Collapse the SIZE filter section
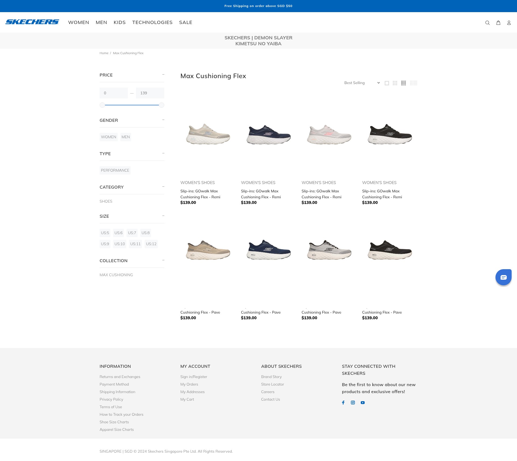This screenshot has width=517, height=461. tap(163, 216)
